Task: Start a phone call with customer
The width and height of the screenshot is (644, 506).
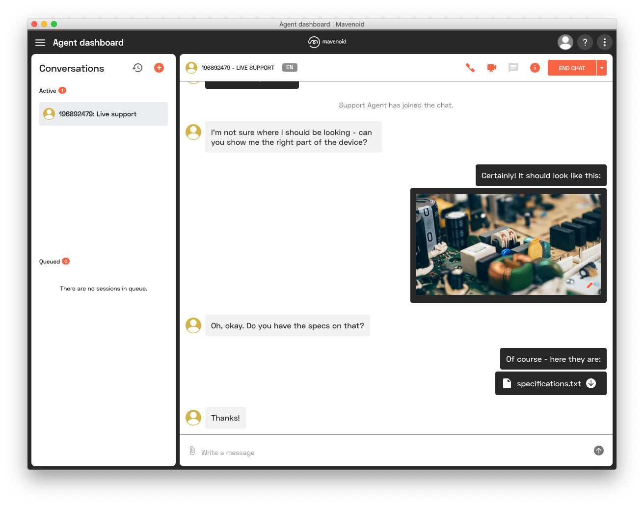Action: click(x=470, y=68)
